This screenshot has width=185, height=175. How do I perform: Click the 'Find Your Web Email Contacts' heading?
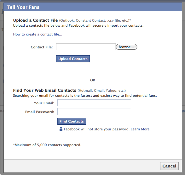pyautogui.click(x=45, y=90)
